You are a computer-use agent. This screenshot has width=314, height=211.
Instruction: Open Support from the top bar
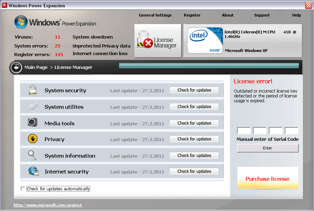(262, 15)
